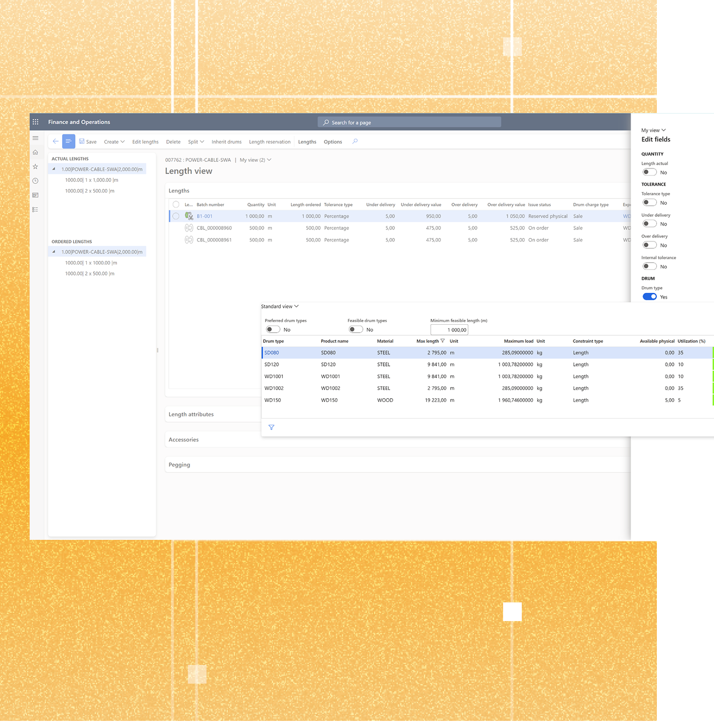This screenshot has height=722, width=714.
Task: Click the Home icon in sidebar
Action: pos(36,153)
